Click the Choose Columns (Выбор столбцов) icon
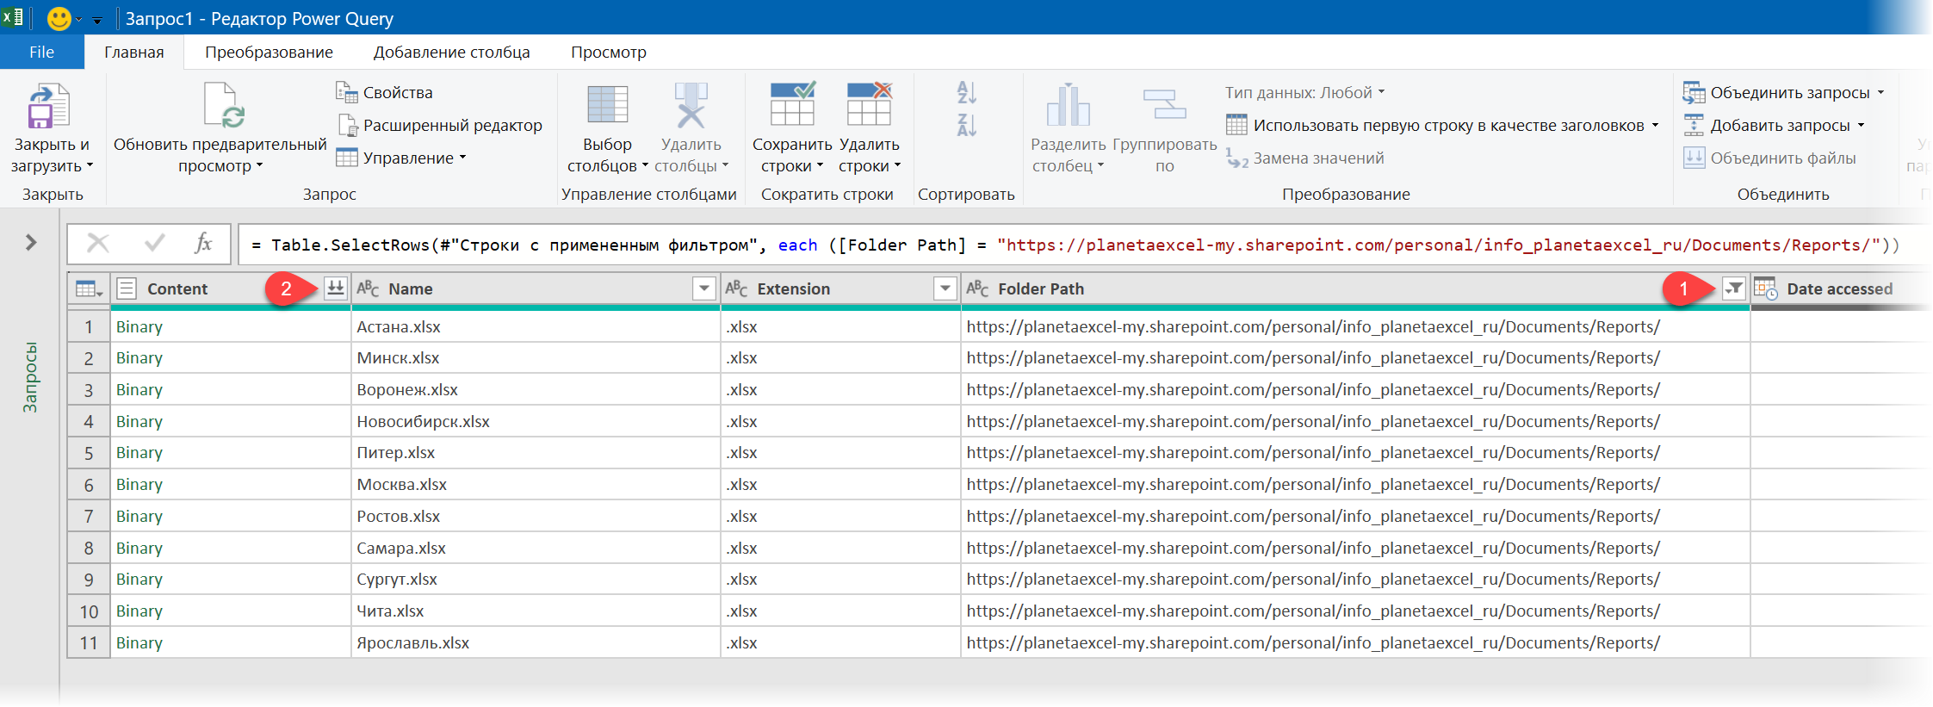 [607, 105]
